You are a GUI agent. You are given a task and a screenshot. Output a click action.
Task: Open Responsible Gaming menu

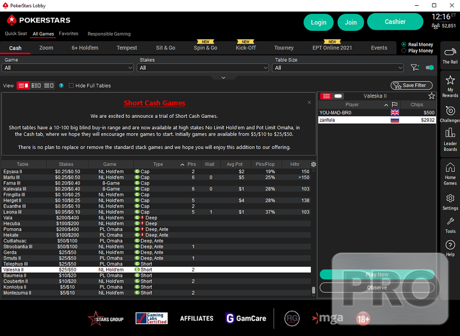tap(109, 34)
